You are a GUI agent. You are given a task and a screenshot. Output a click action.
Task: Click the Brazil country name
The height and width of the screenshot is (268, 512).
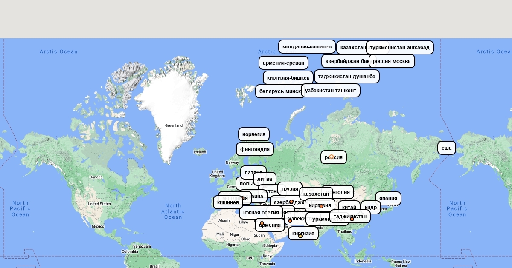click(154, 266)
